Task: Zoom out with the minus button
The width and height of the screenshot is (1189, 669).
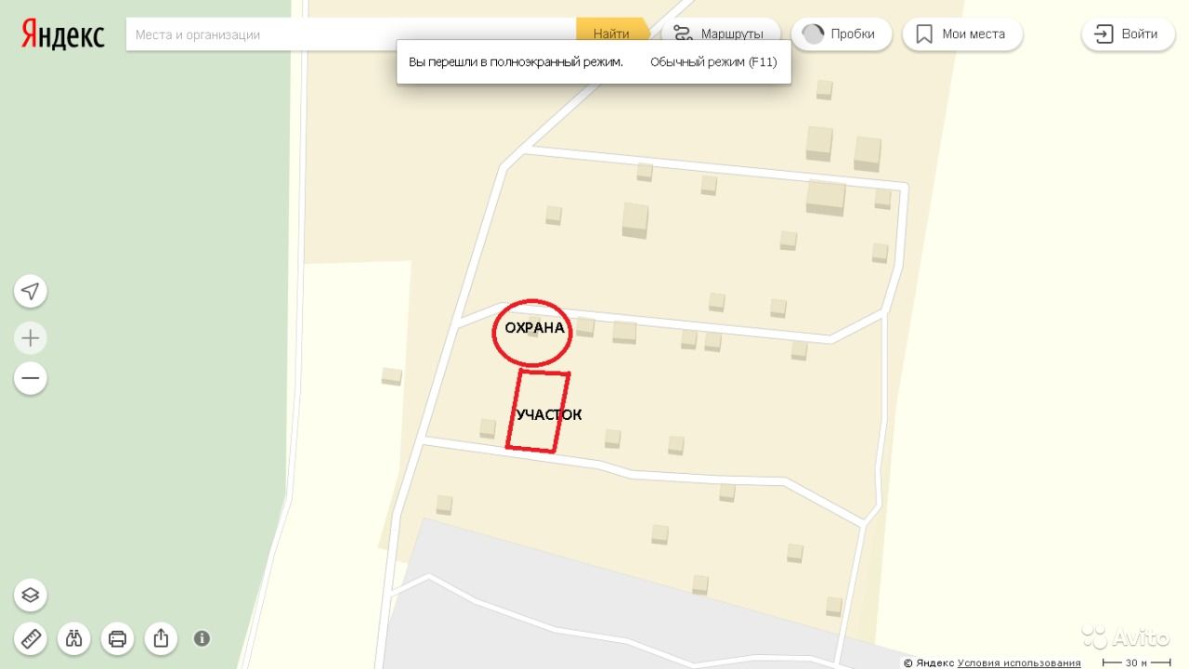Action: [x=31, y=378]
